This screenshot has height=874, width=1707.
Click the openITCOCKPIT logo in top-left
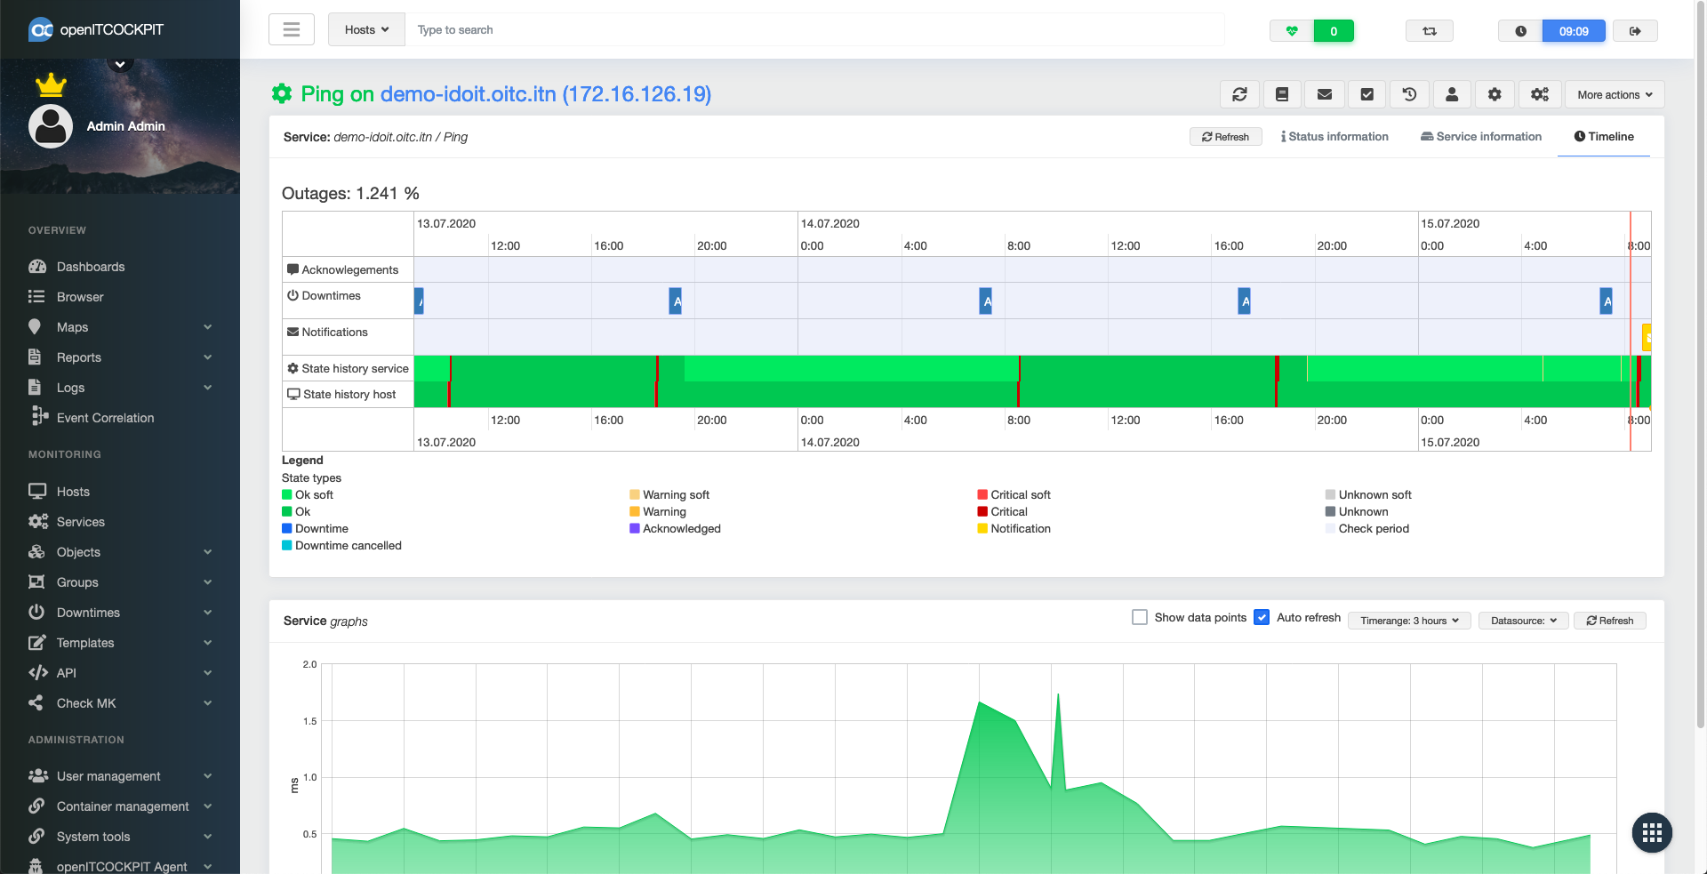pos(96,29)
